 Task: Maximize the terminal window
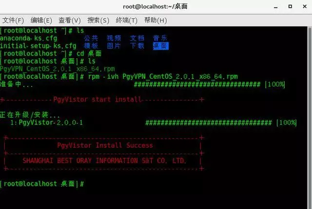coord(290,6)
